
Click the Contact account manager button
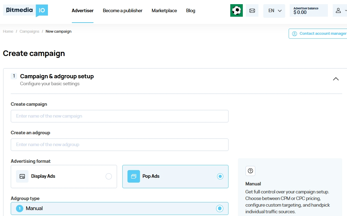(x=318, y=33)
